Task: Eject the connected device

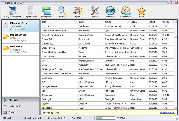Action: (77, 12)
